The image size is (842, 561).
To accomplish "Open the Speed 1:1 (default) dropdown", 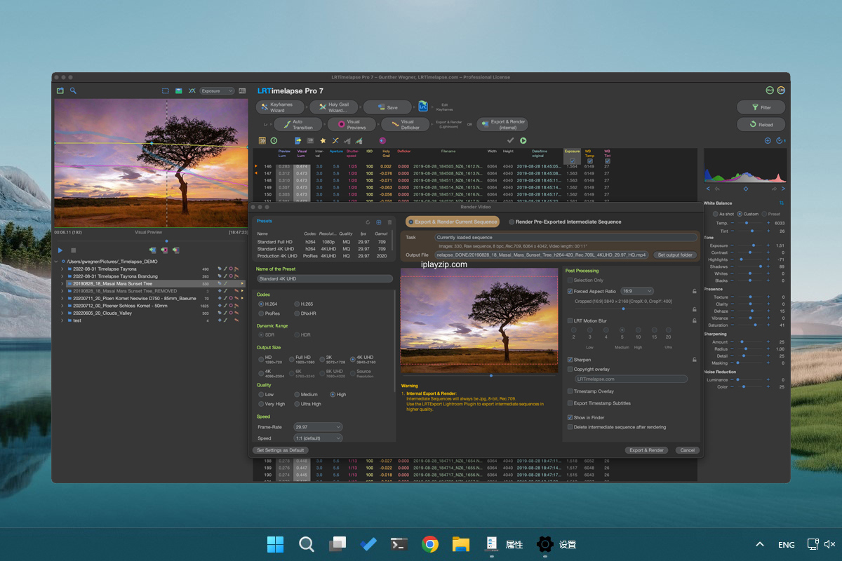I will (x=318, y=438).
